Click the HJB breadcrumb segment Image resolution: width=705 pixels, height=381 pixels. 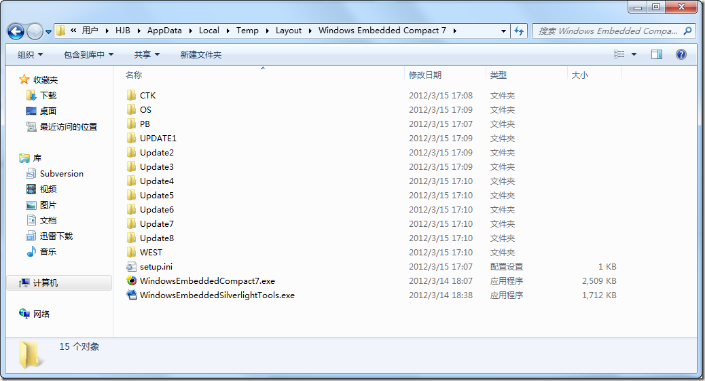[123, 31]
